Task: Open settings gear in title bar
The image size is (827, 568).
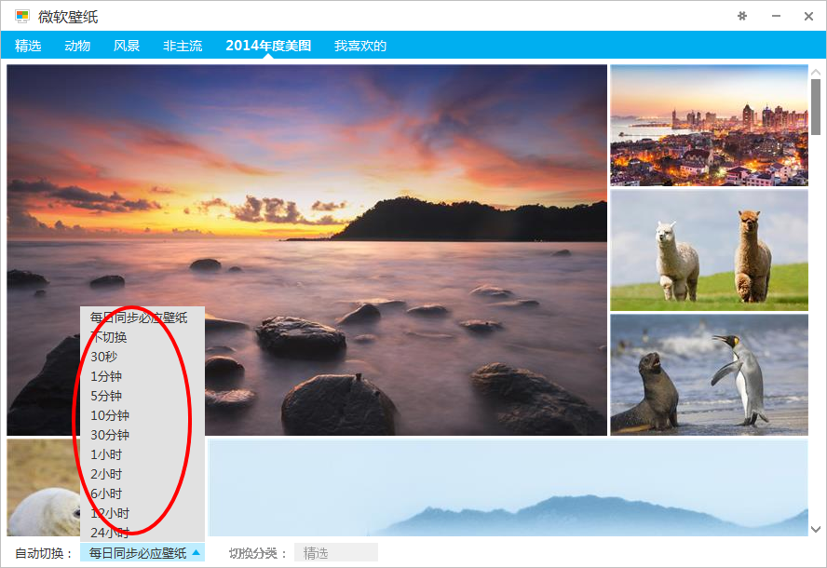Action: coord(742,17)
